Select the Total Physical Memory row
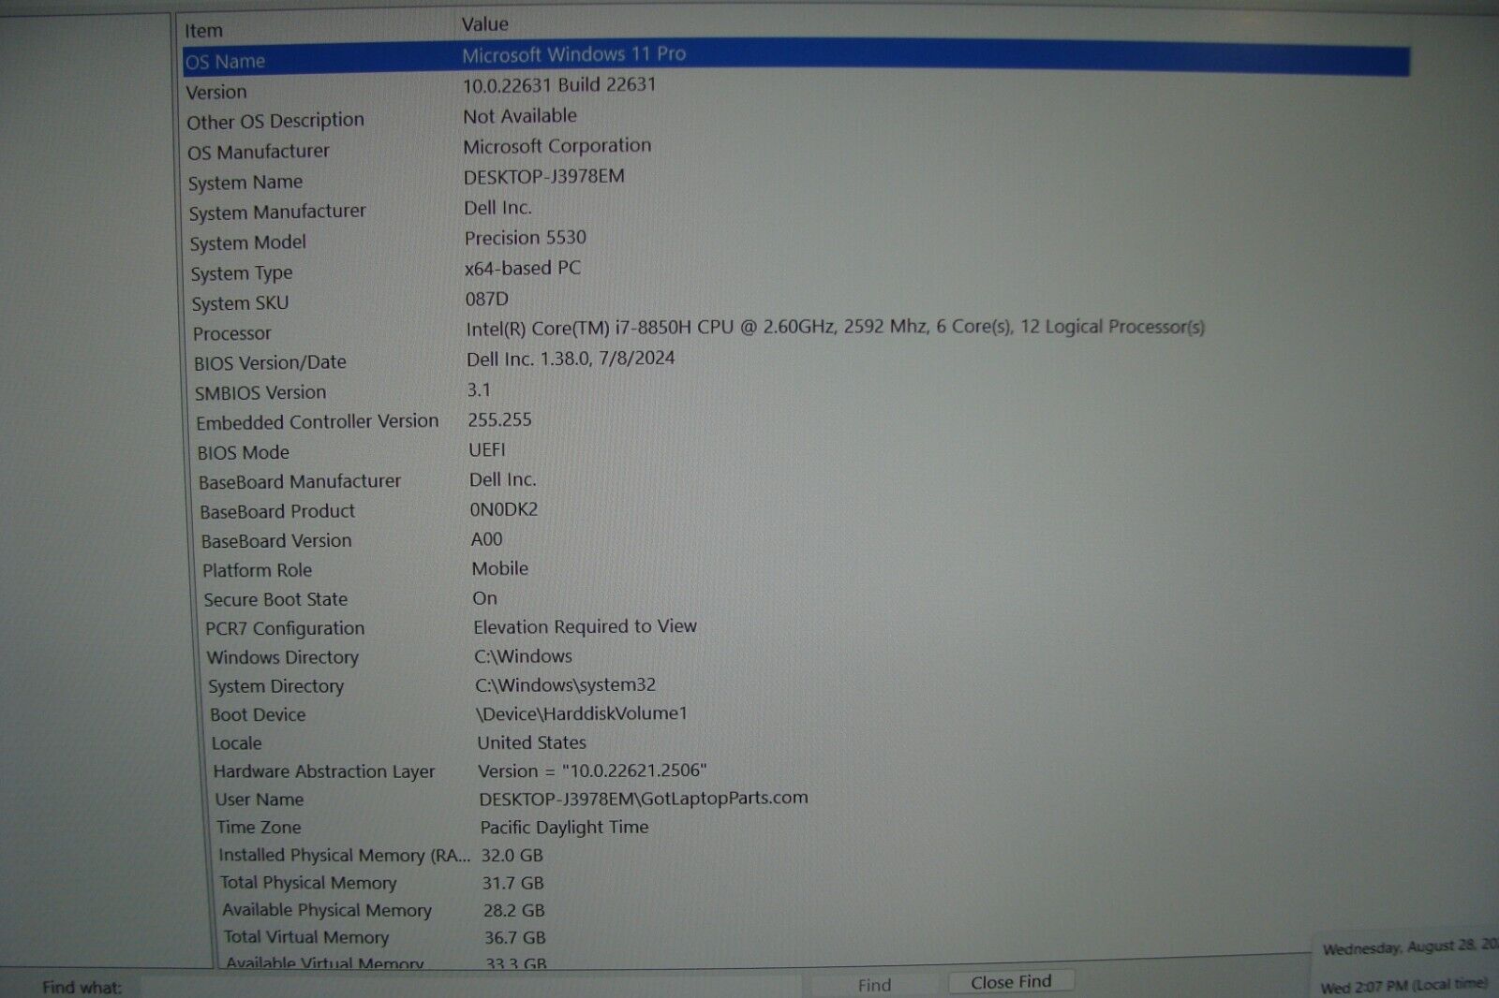Image resolution: width=1499 pixels, height=998 pixels. pyautogui.click(x=308, y=883)
